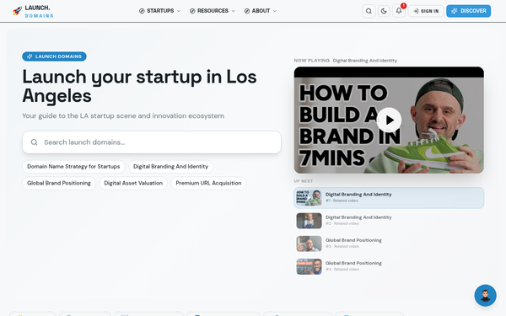Click the rocket logo icon

(x=17, y=11)
